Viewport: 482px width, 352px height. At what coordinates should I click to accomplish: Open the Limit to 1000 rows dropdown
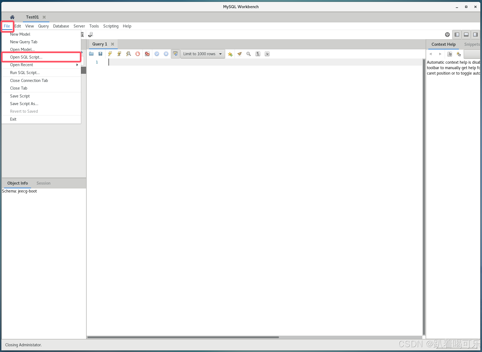(x=203, y=54)
